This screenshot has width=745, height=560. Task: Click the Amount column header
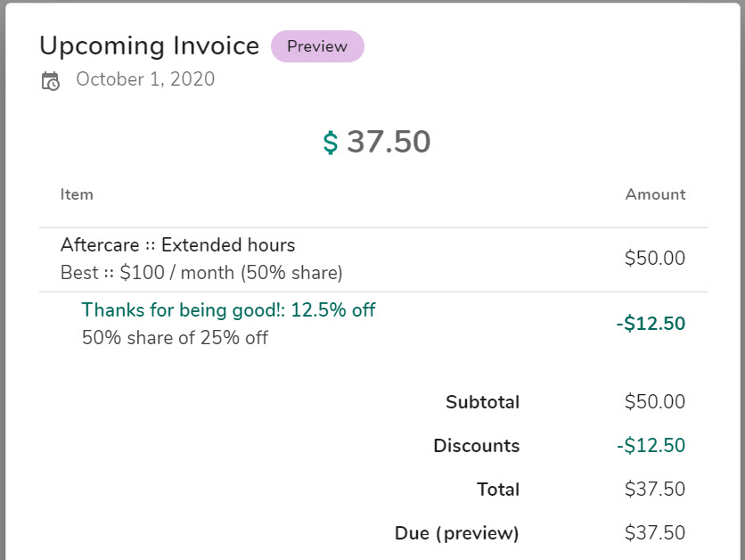[655, 194]
